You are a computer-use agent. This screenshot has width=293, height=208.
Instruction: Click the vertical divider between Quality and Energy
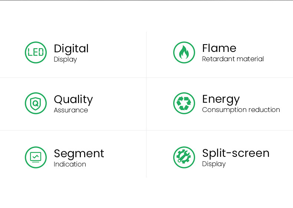pyautogui.click(x=146, y=104)
